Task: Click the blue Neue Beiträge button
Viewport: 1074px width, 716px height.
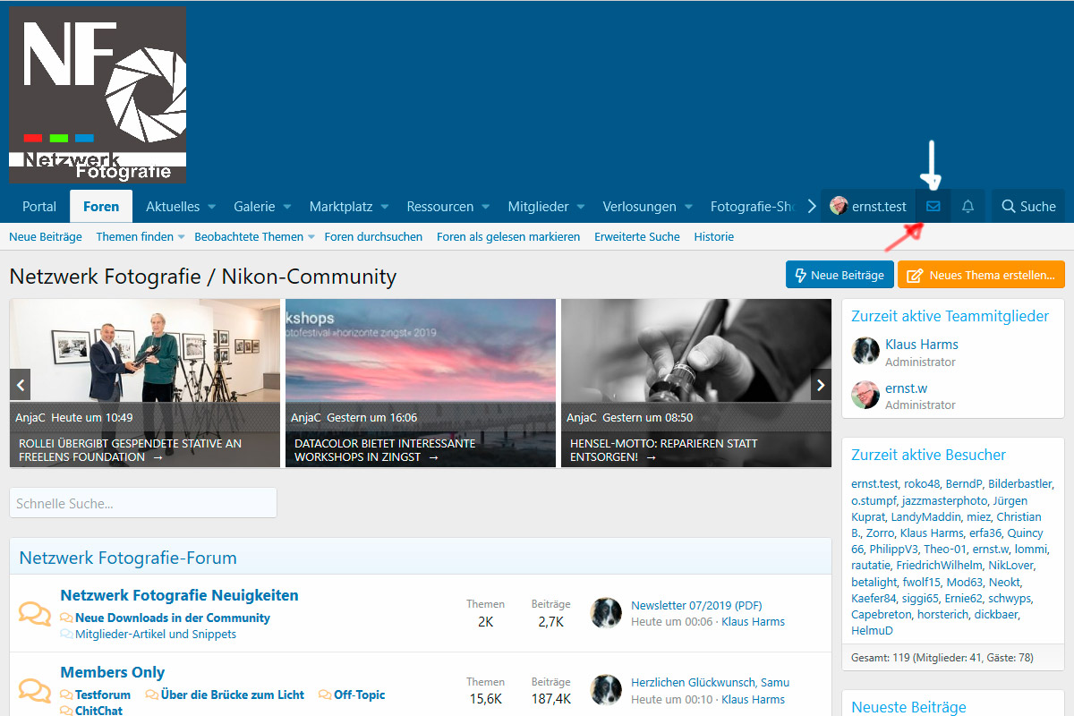Action: tap(840, 275)
